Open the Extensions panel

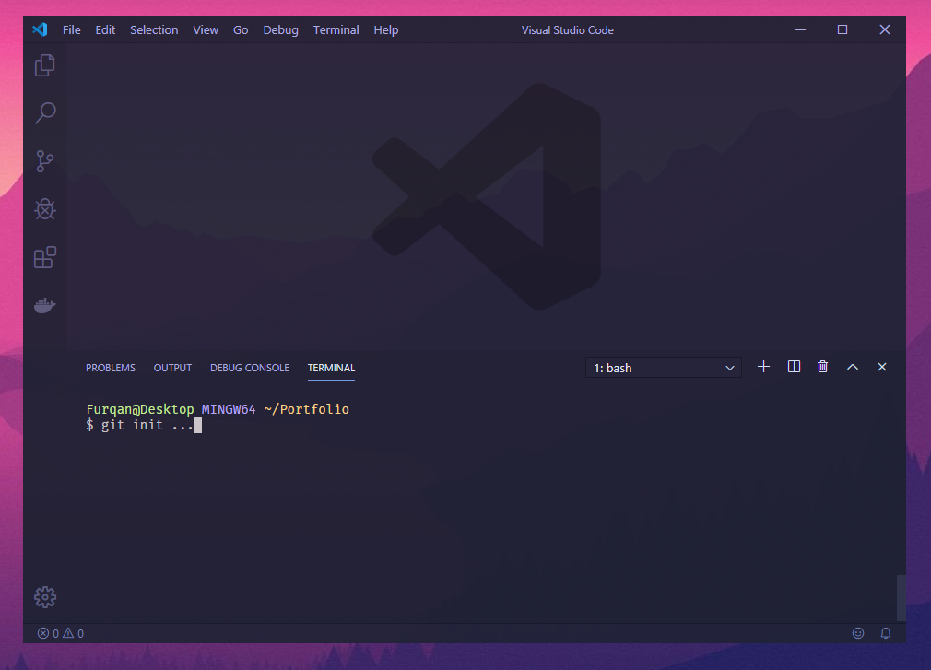[44, 257]
